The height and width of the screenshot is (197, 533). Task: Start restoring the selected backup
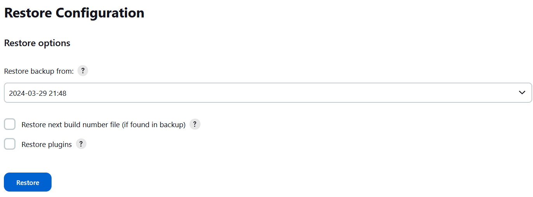pos(28,182)
